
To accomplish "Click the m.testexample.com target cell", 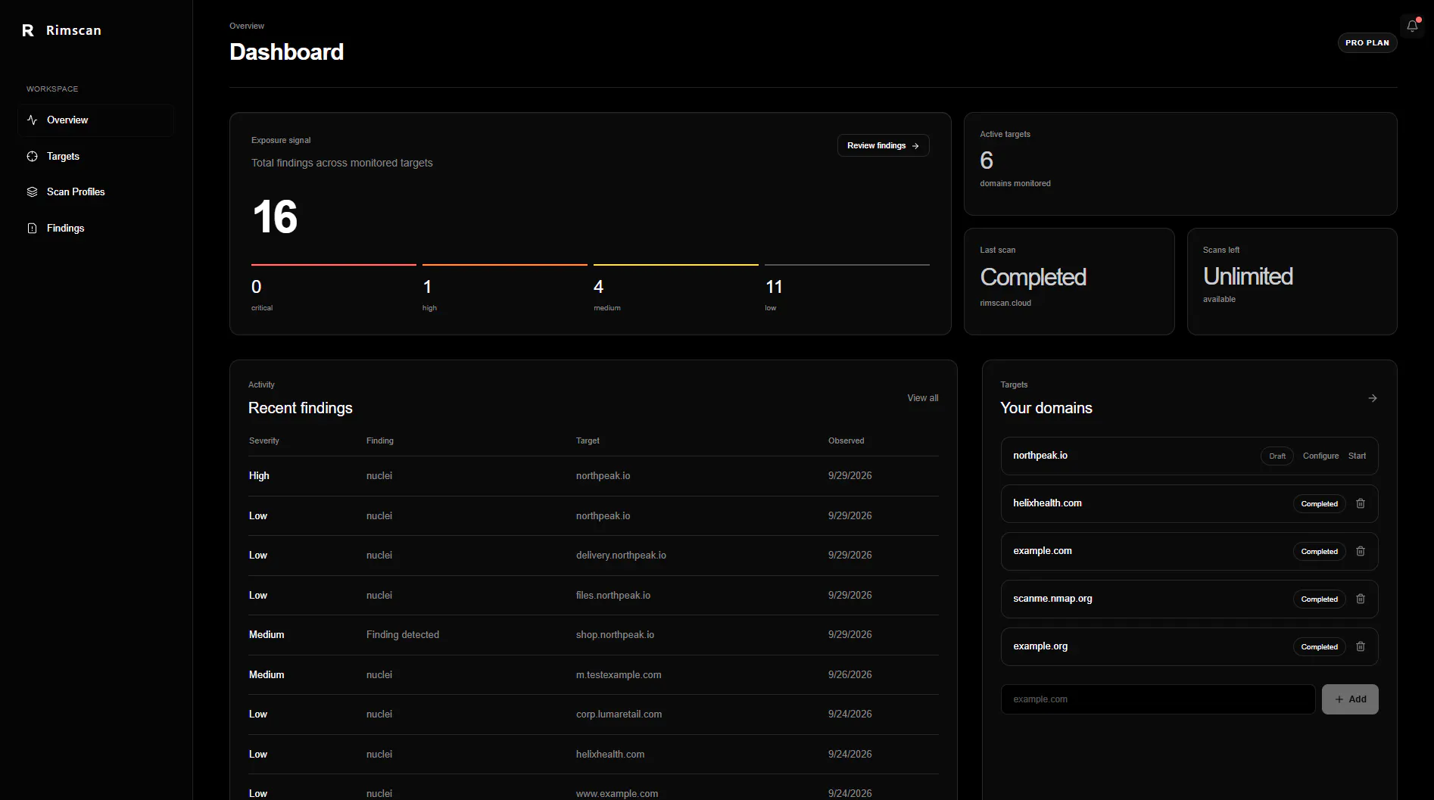I will click(619, 674).
